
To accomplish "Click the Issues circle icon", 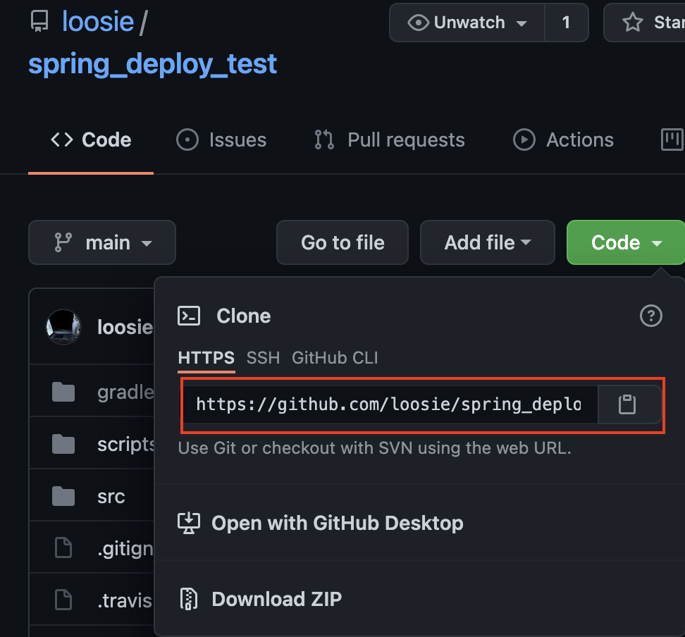I will click(x=187, y=140).
